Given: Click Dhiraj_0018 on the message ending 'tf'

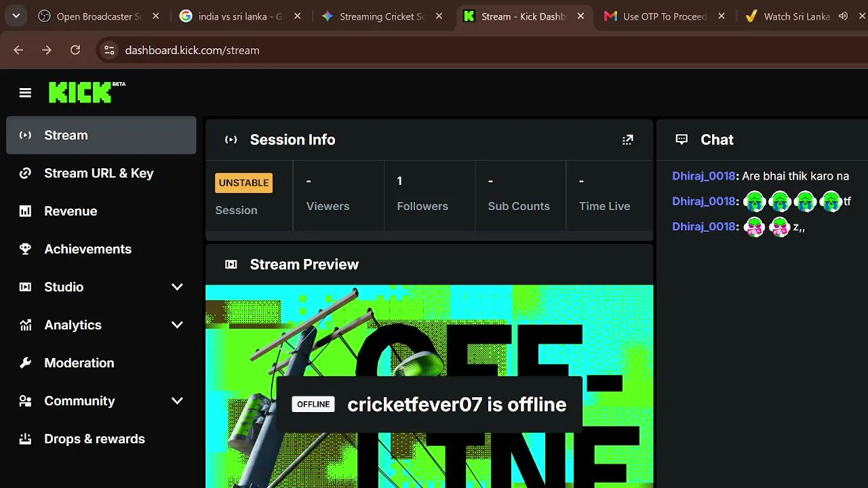Looking at the screenshot, I should (x=704, y=201).
